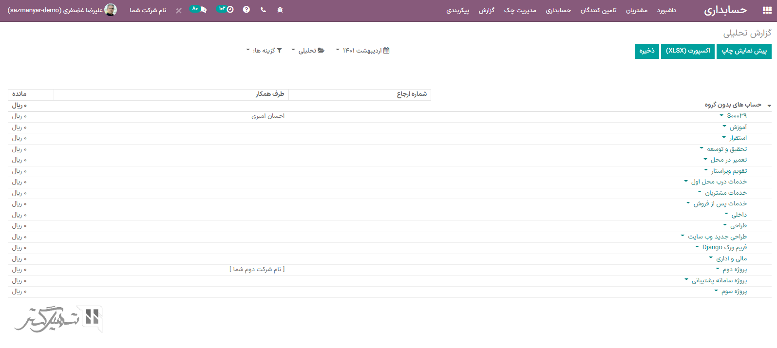Click the پروژه سامانه پشتیبانی account
777x348 pixels.
coord(719,280)
